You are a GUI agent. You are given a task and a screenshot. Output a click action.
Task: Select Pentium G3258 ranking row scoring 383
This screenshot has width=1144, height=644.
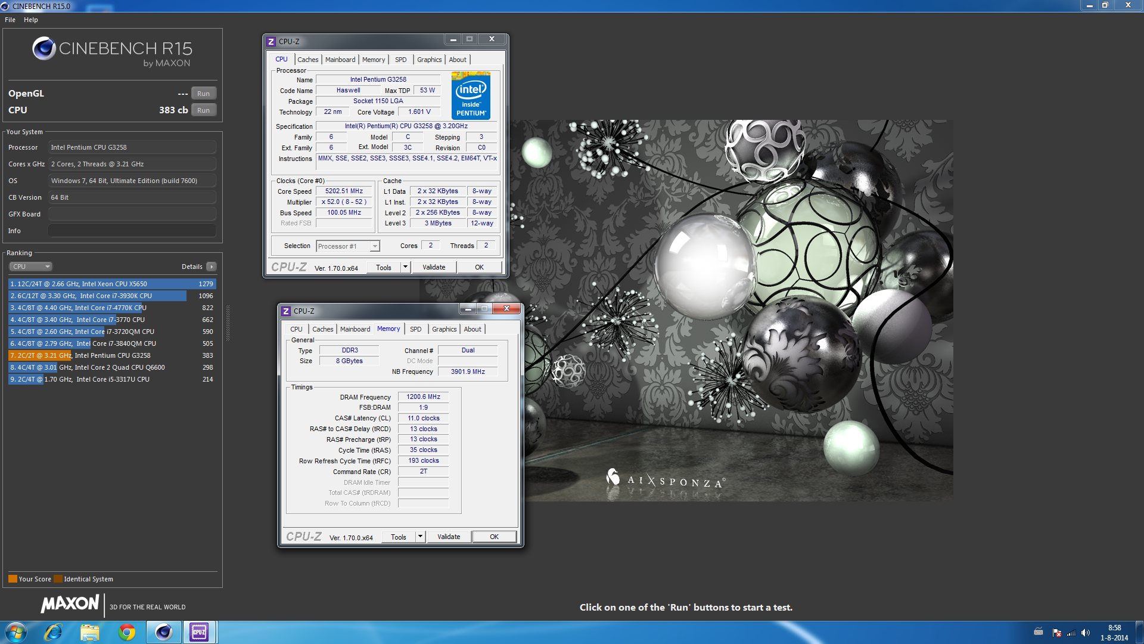[112, 355]
